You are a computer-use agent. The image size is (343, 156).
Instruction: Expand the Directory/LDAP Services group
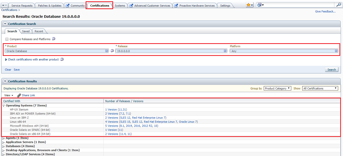tap(4, 154)
